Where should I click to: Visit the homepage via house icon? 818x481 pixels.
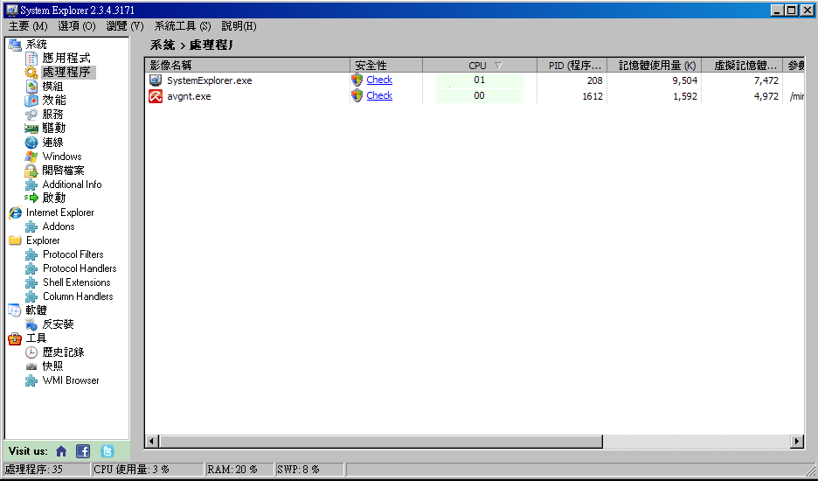61,451
